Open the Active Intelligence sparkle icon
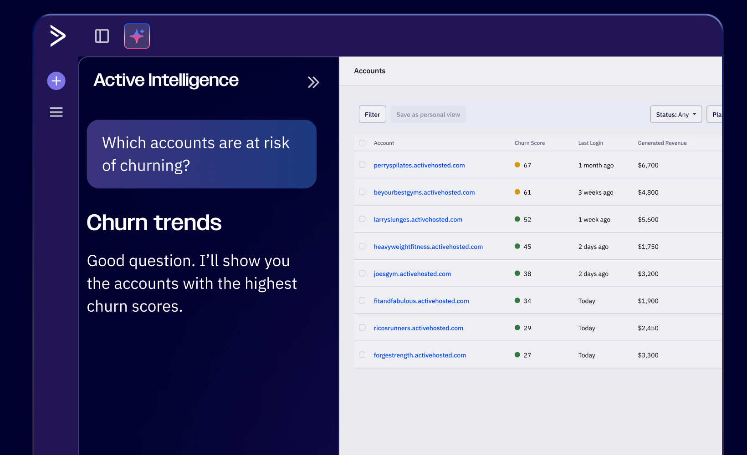This screenshot has height=455, width=747. tap(137, 36)
